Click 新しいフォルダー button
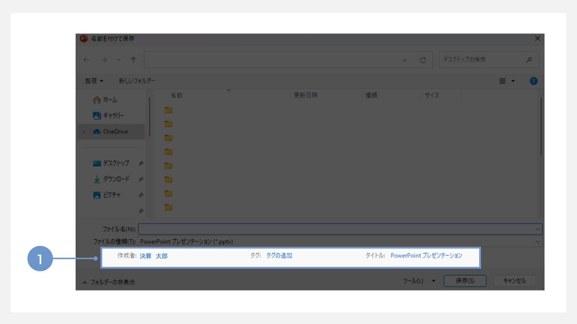577x324 pixels. click(x=137, y=81)
